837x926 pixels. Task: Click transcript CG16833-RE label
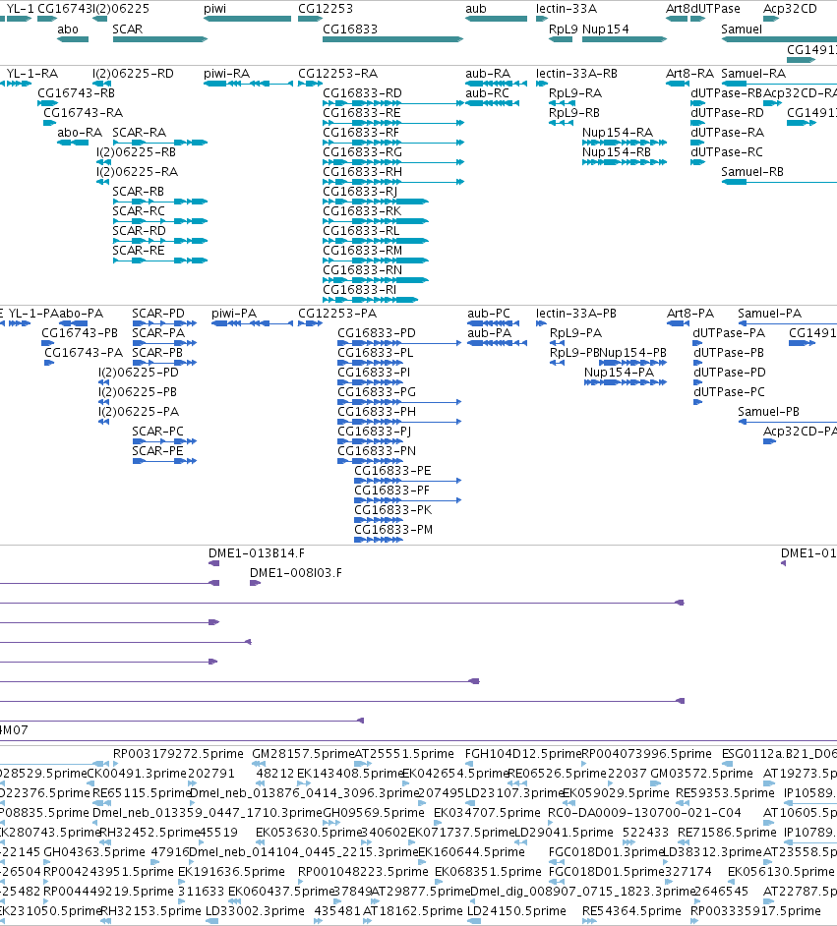(x=362, y=113)
